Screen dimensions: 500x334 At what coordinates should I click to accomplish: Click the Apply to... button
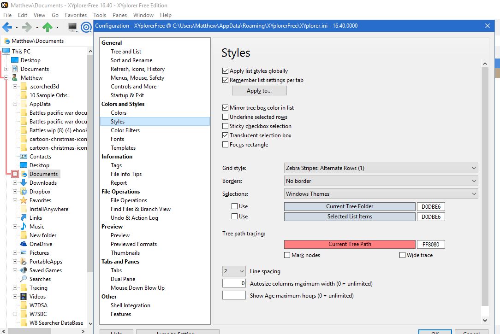[259, 90]
